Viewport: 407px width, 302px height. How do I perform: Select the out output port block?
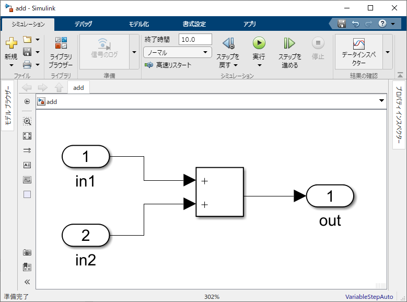coord(330,196)
